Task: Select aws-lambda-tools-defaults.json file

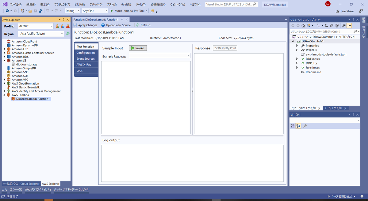Action: tap(326, 54)
